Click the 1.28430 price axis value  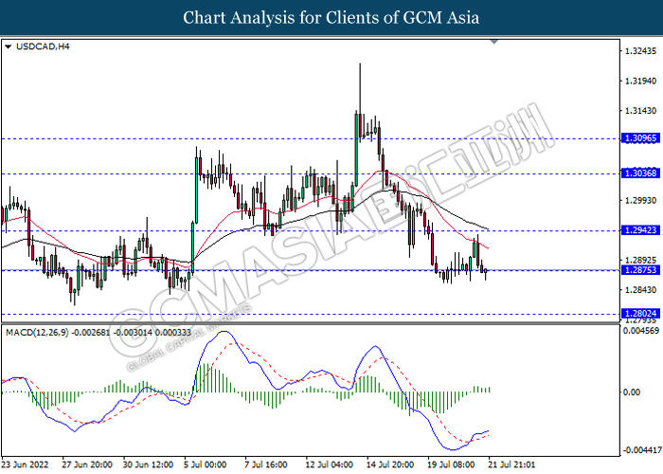(x=641, y=290)
